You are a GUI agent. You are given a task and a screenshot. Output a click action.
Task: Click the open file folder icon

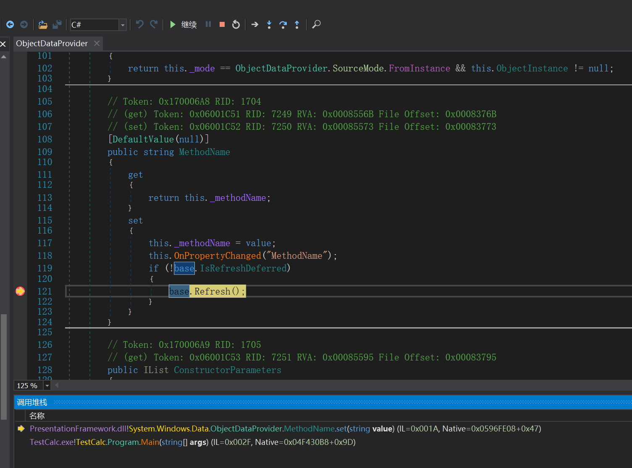pos(43,25)
